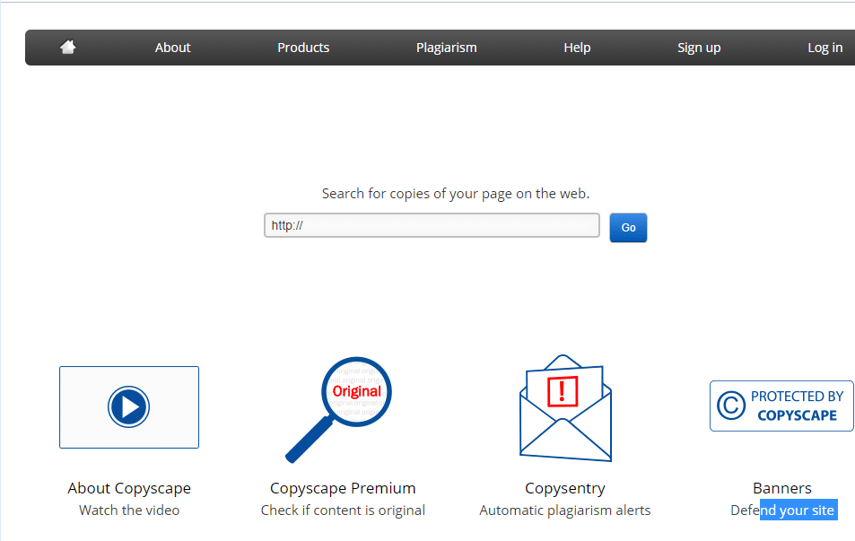This screenshot has width=855, height=541.
Task: Open the Plagiarism menu
Action: click(446, 48)
